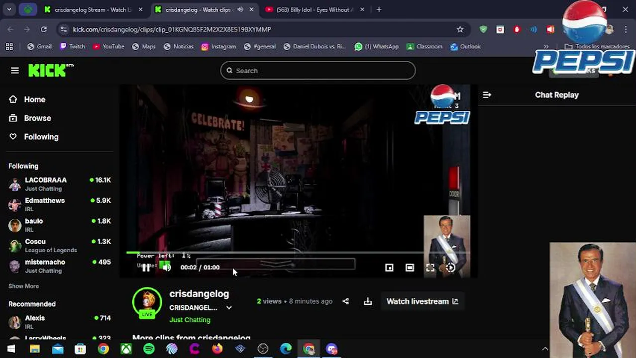Collapse the Chat Replay panel
Viewport: 636px width, 358px height.
(487, 95)
